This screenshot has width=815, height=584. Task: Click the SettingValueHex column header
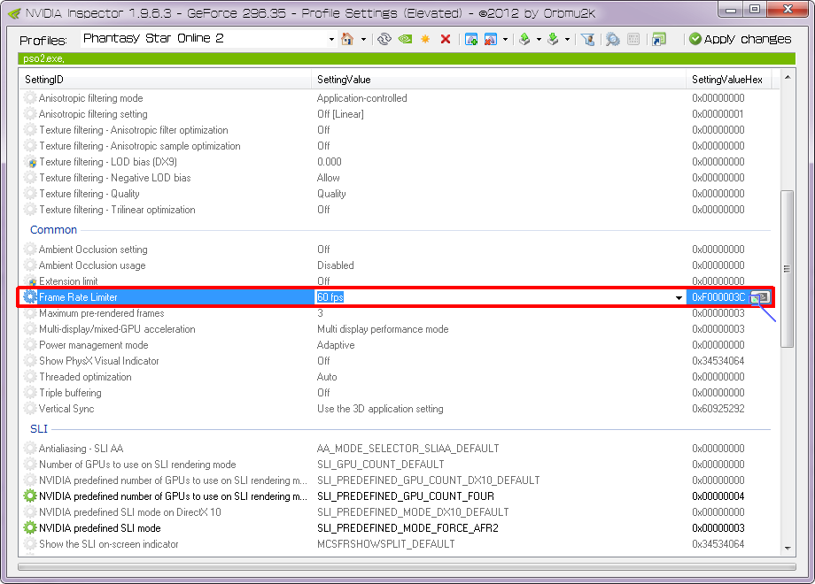(728, 80)
